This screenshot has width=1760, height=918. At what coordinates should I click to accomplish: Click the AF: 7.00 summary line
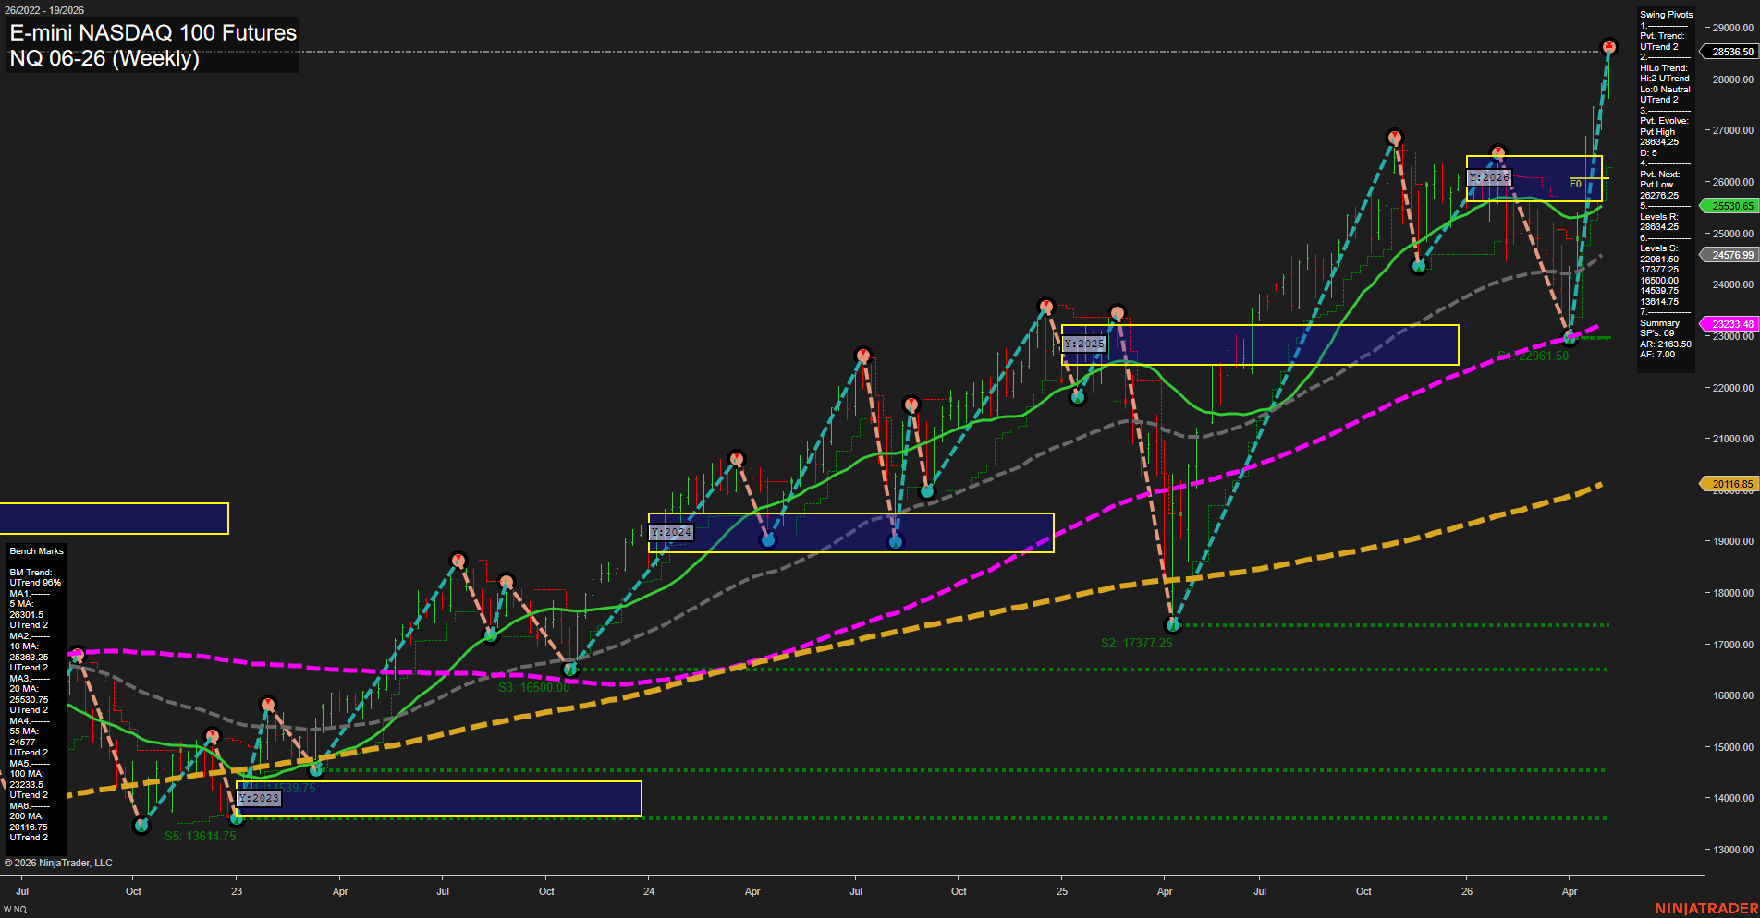tap(1657, 355)
